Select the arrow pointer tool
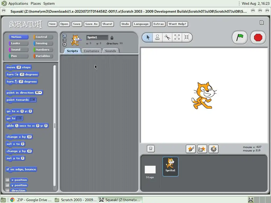This screenshot has height=203, width=271. tap(148, 37)
